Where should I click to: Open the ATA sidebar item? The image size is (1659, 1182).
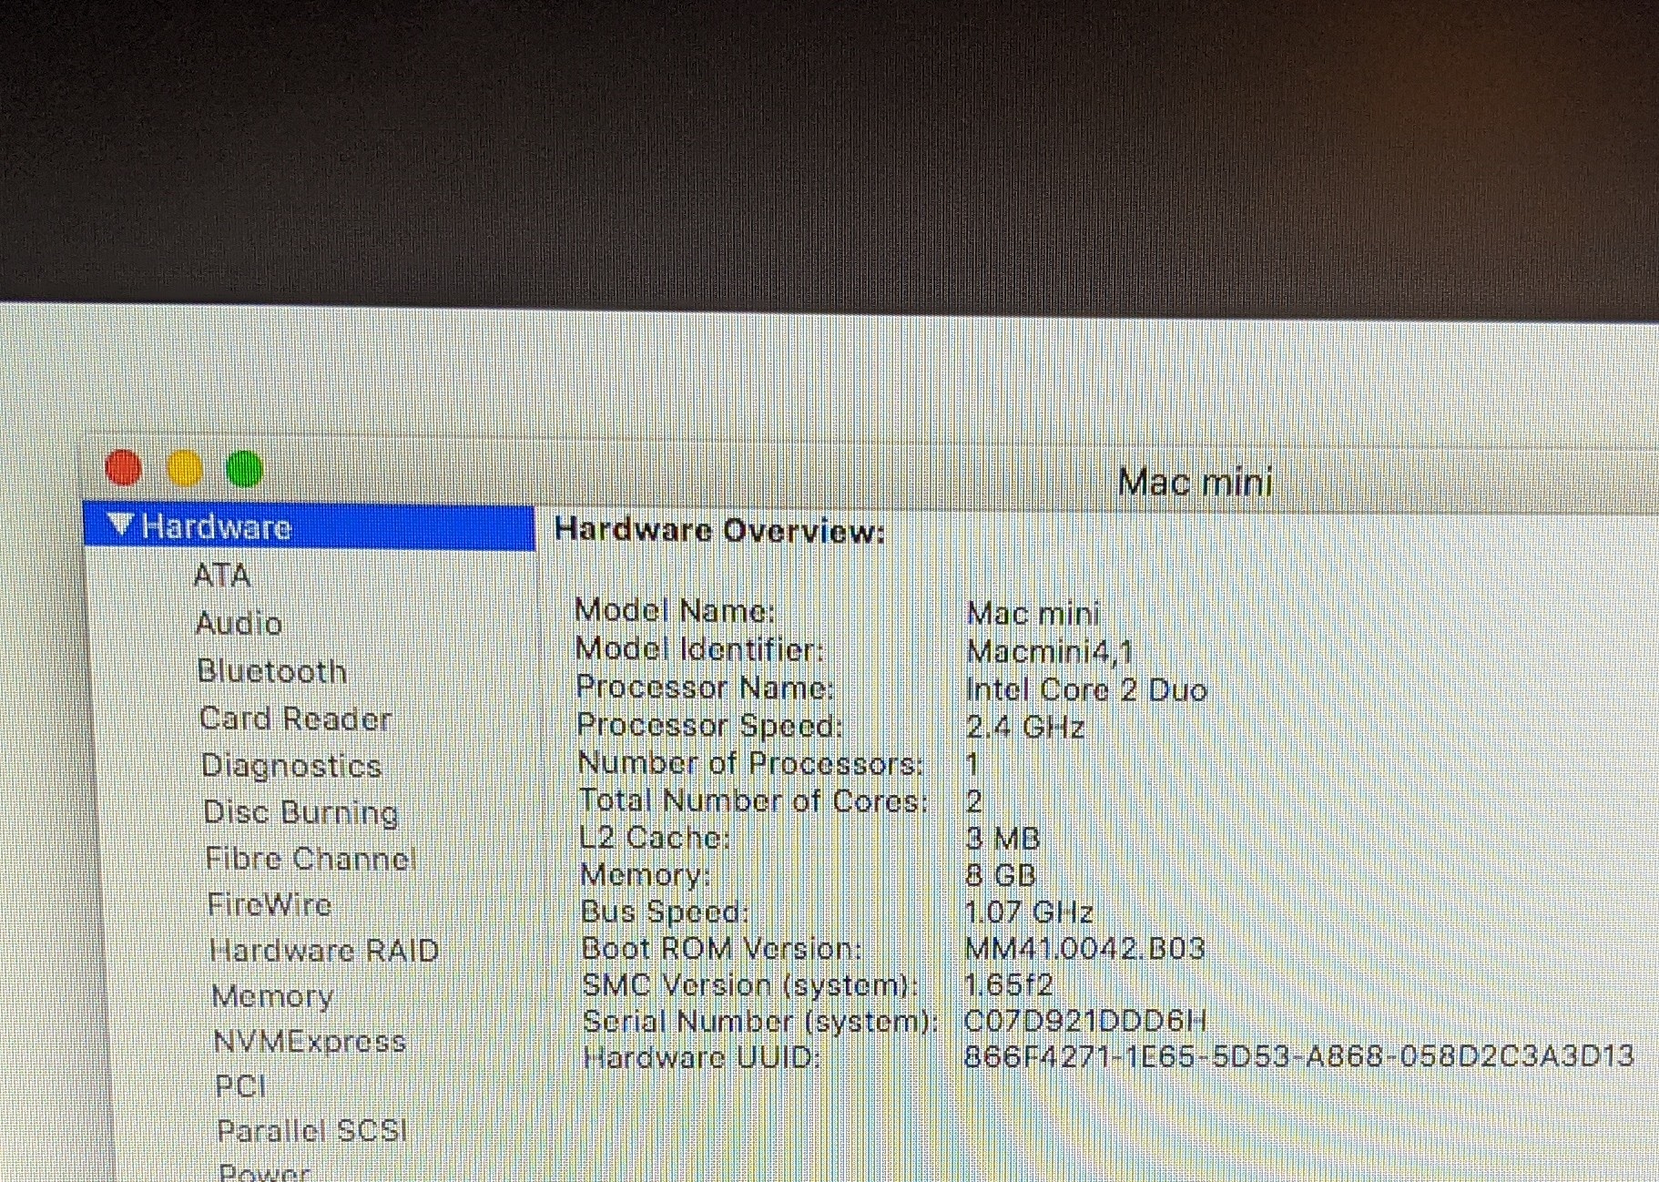[221, 576]
